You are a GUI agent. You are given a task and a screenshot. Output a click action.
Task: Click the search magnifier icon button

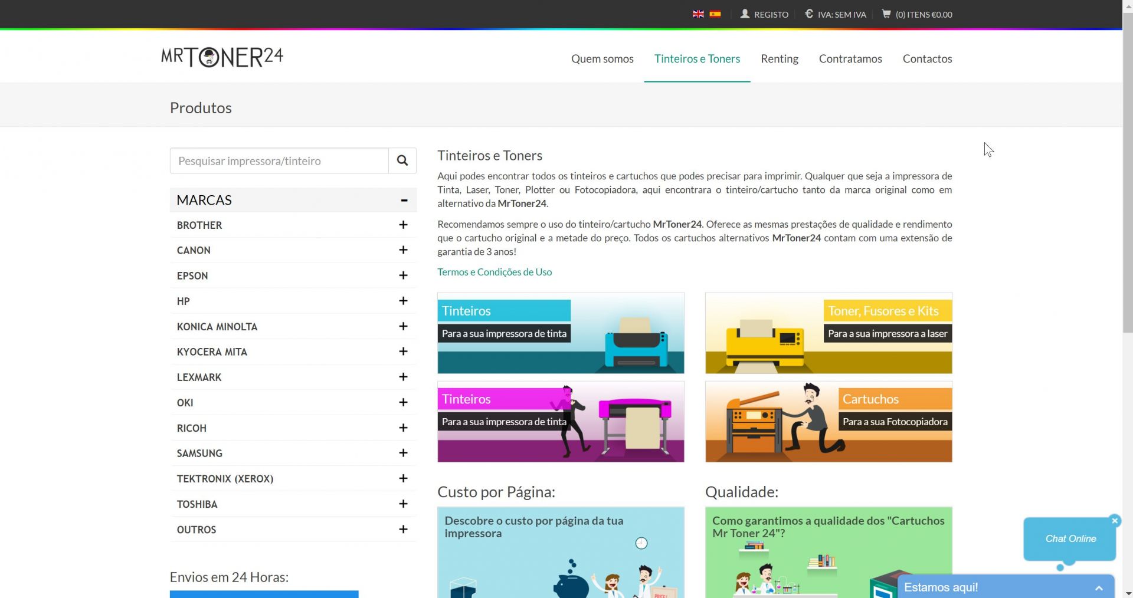click(402, 160)
